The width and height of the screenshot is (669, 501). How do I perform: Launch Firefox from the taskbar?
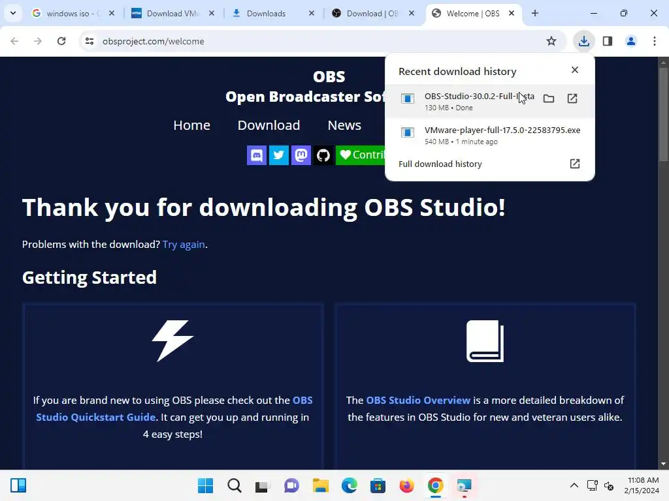point(406,485)
